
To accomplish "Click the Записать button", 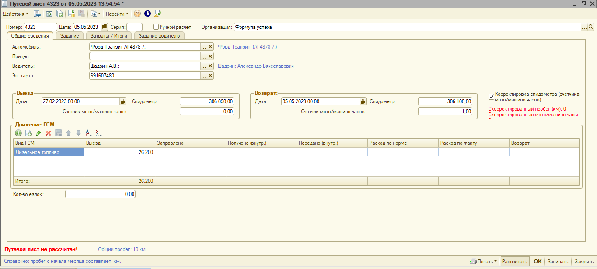I will pos(558,262).
